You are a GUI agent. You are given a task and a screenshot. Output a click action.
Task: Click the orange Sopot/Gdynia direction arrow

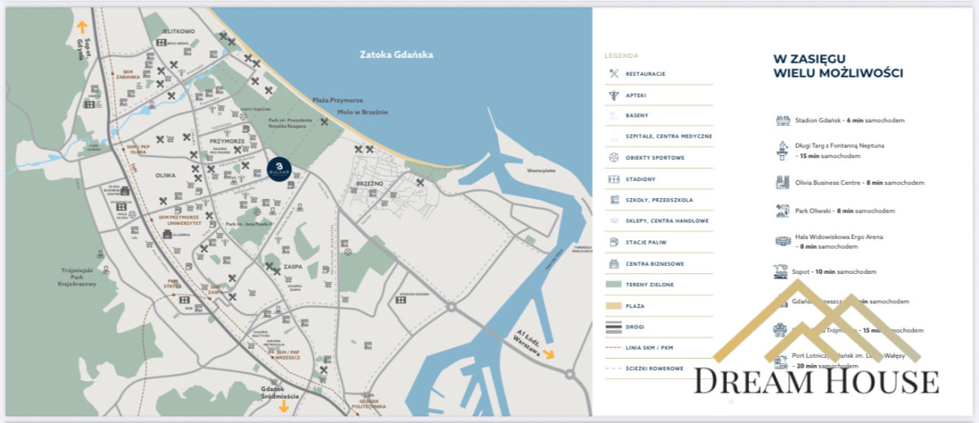(82, 26)
